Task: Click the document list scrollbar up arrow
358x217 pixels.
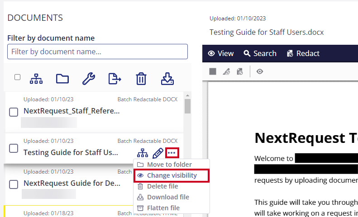Action: pyautogui.click(x=187, y=95)
